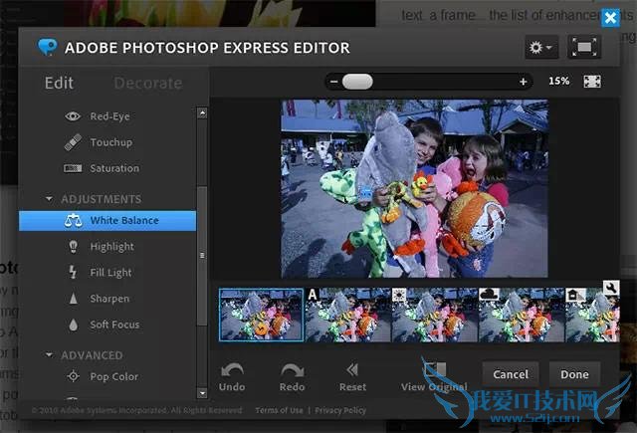Toggle full screen mode
Image resolution: width=637 pixels, height=433 pixels.
tap(583, 48)
